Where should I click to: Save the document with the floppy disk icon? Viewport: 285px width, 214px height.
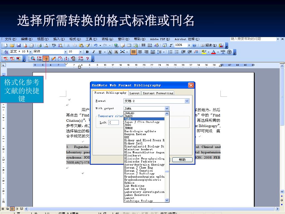19,45
